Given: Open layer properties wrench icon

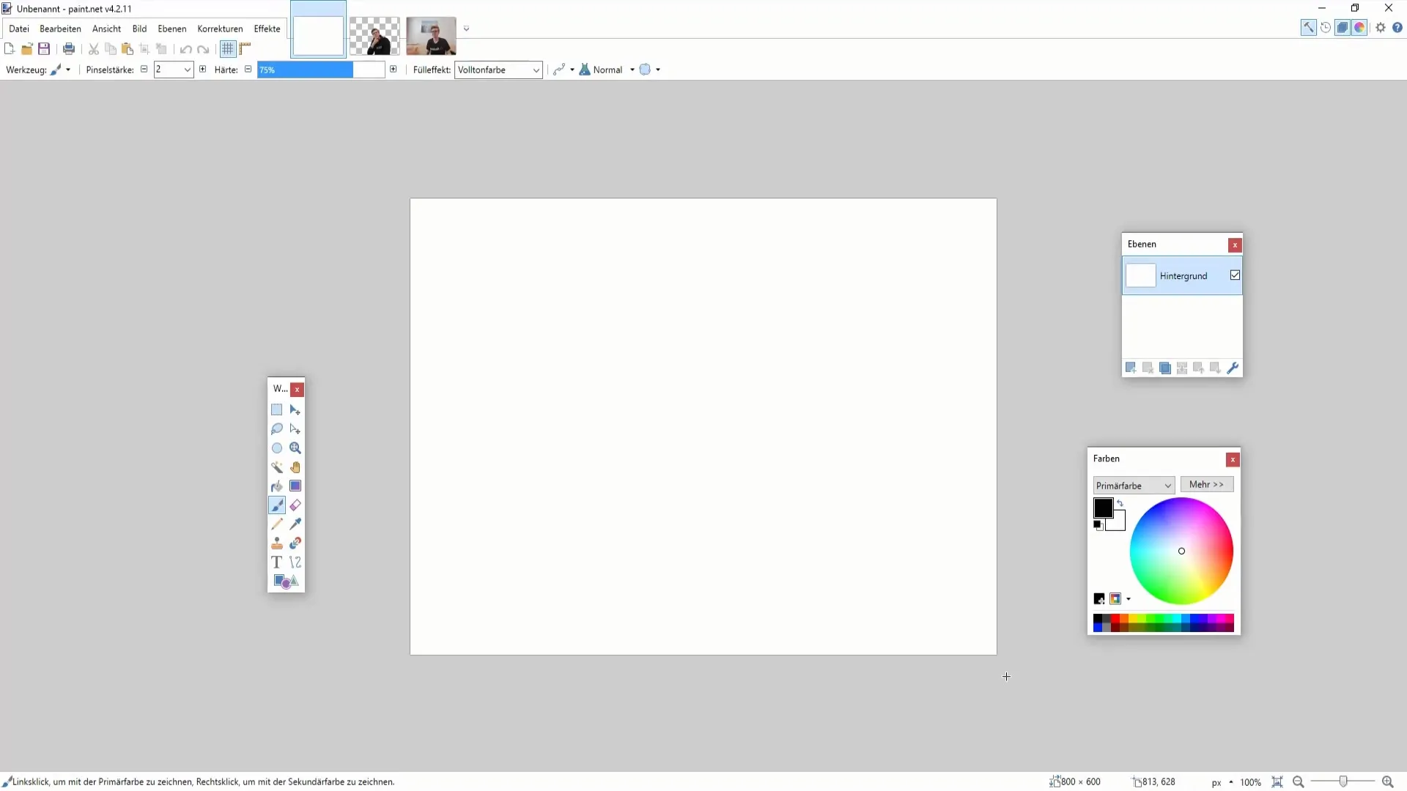Looking at the screenshot, I should [x=1233, y=368].
